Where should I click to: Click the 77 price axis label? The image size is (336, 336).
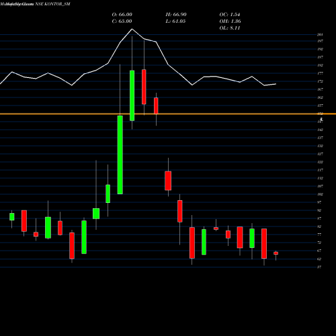pos(319,235)
